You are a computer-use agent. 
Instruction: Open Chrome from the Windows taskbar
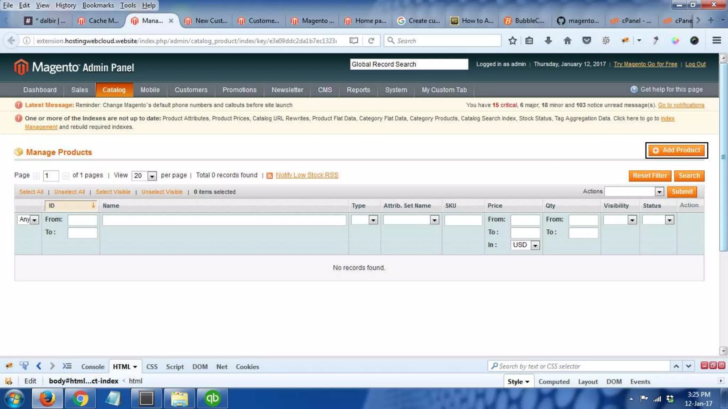pyautogui.click(x=80, y=398)
